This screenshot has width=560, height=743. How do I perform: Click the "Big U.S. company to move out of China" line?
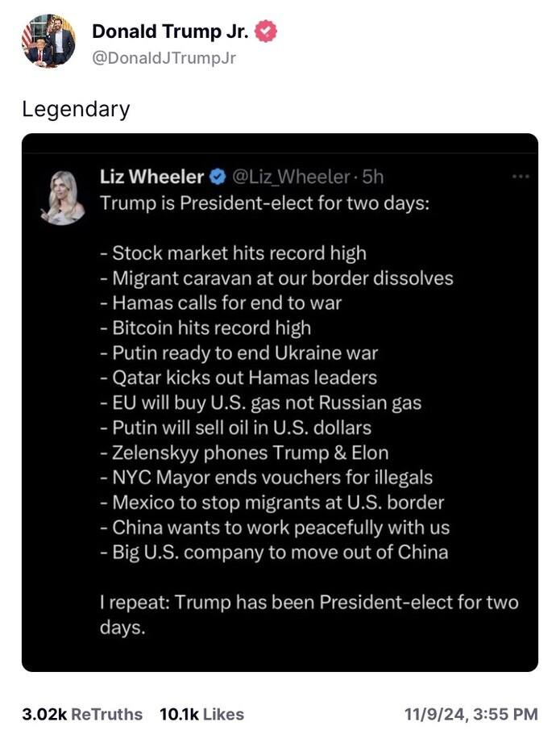tap(274, 553)
